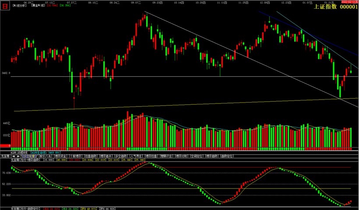Switch to the 多空趋势 tab
The width and height of the screenshot is (359, 210).
point(121,156)
